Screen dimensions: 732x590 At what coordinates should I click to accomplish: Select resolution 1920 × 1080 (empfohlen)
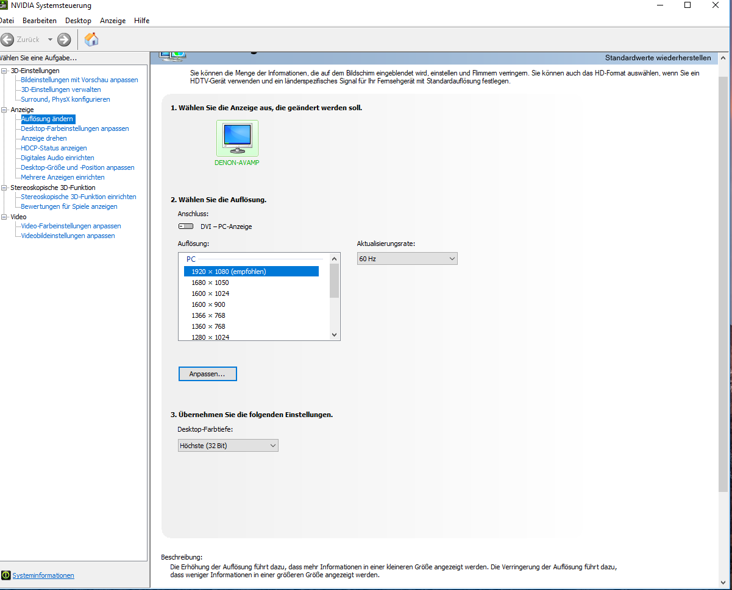click(251, 272)
